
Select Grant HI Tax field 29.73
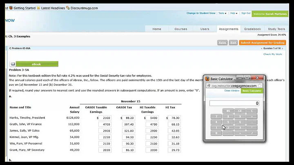pos(174,150)
